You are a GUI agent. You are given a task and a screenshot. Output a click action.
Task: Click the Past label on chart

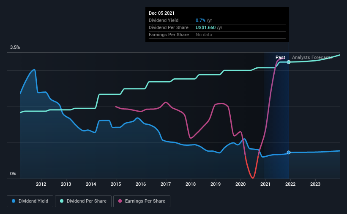coord(280,57)
